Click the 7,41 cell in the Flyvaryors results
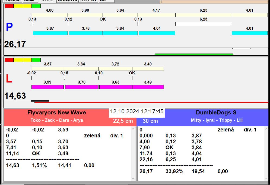This screenshot has height=185, width=270. click(11, 148)
